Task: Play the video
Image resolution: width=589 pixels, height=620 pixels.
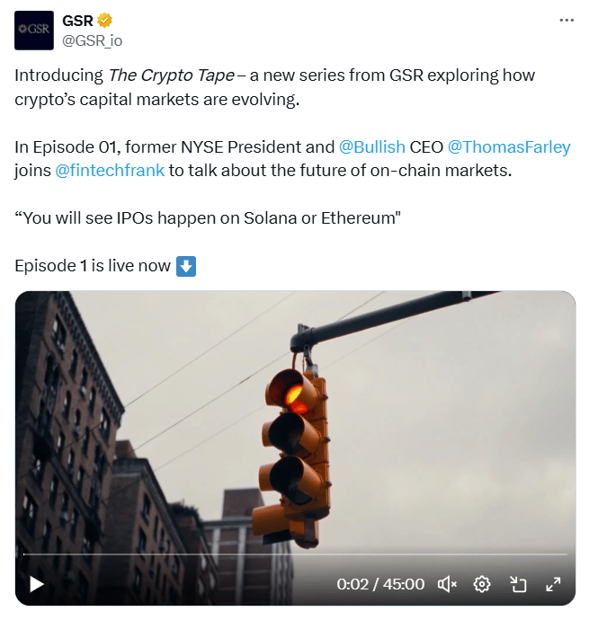Action: (x=36, y=584)
